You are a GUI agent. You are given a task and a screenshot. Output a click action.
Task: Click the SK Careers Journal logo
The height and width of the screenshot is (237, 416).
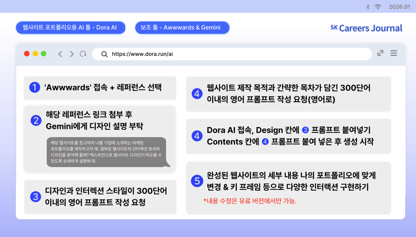pos(367,28)
